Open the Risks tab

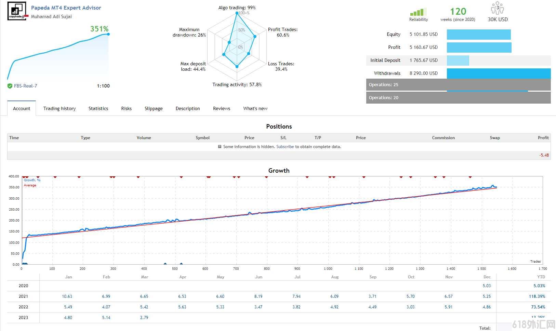[126, 108]
